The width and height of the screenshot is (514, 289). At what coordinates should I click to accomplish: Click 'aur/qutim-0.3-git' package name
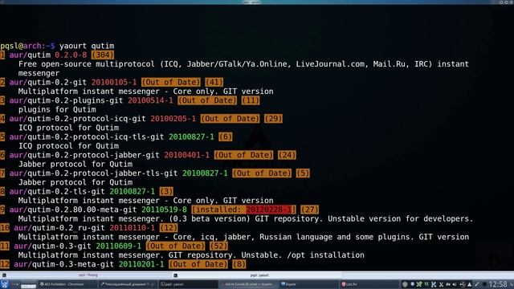(52, 246)
